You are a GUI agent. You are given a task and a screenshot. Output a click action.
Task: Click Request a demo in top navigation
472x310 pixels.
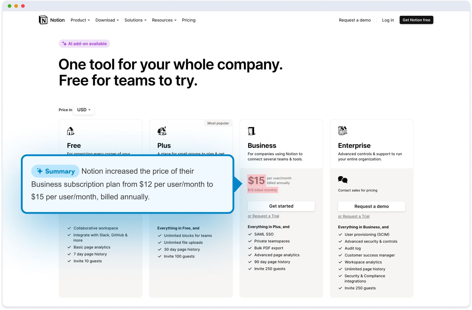coord(355,20)
